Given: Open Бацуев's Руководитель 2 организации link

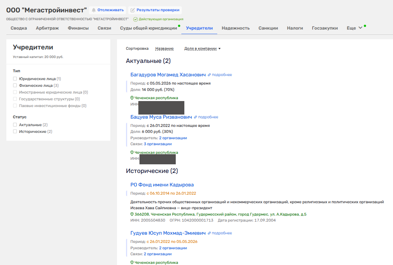Looking at the screenshot, I should pos(173,138).
